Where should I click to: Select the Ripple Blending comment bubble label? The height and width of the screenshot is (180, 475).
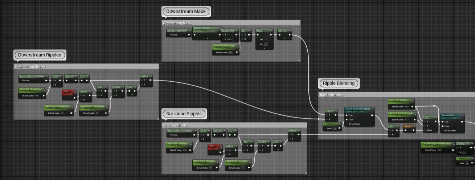[339, 83]
